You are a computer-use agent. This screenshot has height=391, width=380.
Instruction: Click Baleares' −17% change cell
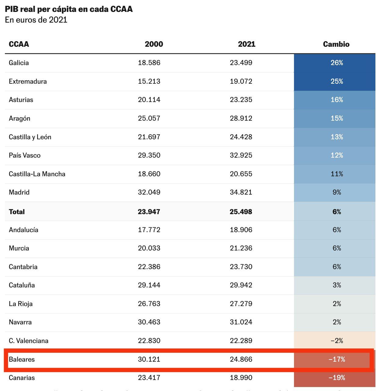click(x=336, y=360)
